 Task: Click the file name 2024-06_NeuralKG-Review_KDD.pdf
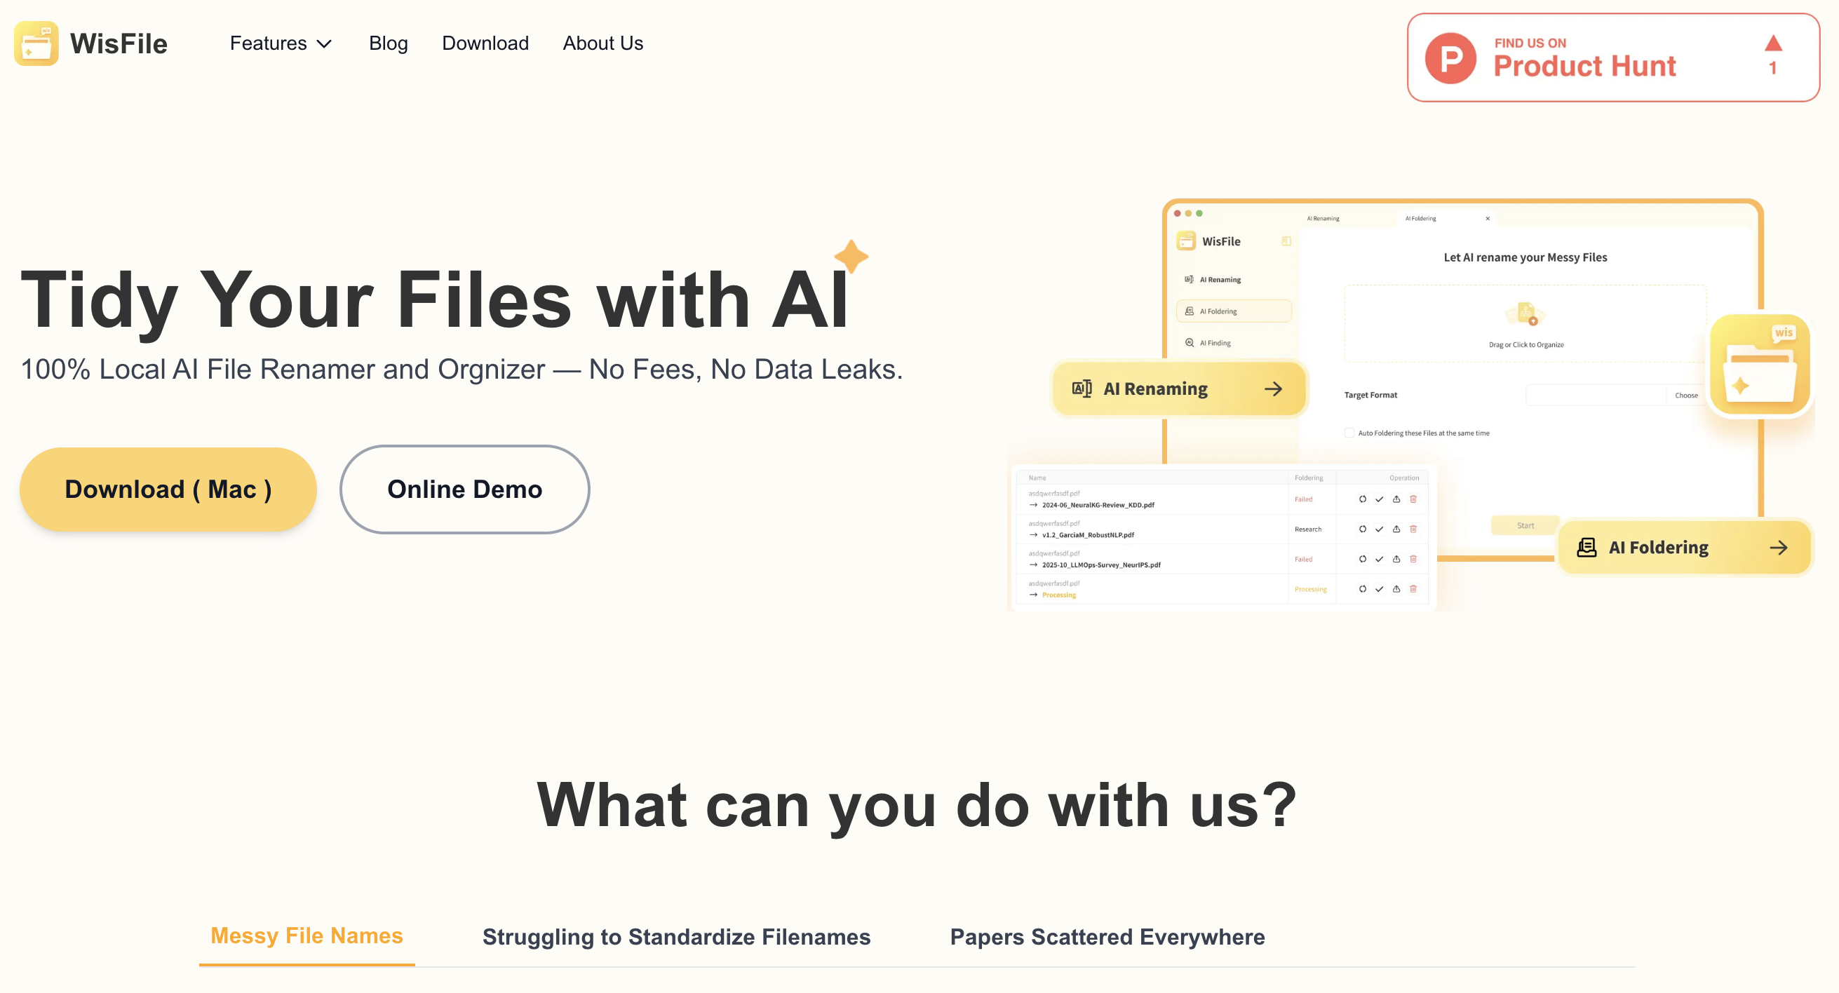pyautogui.click(x=1098, y=505)
